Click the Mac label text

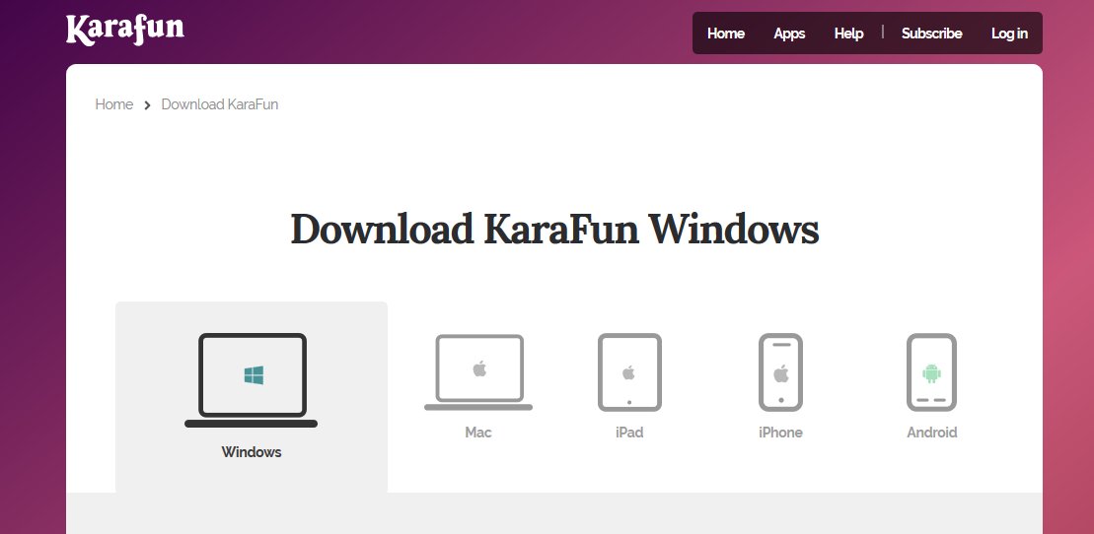click(477, 433)
